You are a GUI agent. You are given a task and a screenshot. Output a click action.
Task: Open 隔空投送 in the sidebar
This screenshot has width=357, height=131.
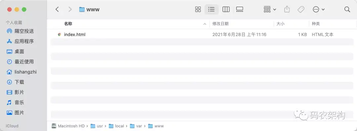(24, 31)
